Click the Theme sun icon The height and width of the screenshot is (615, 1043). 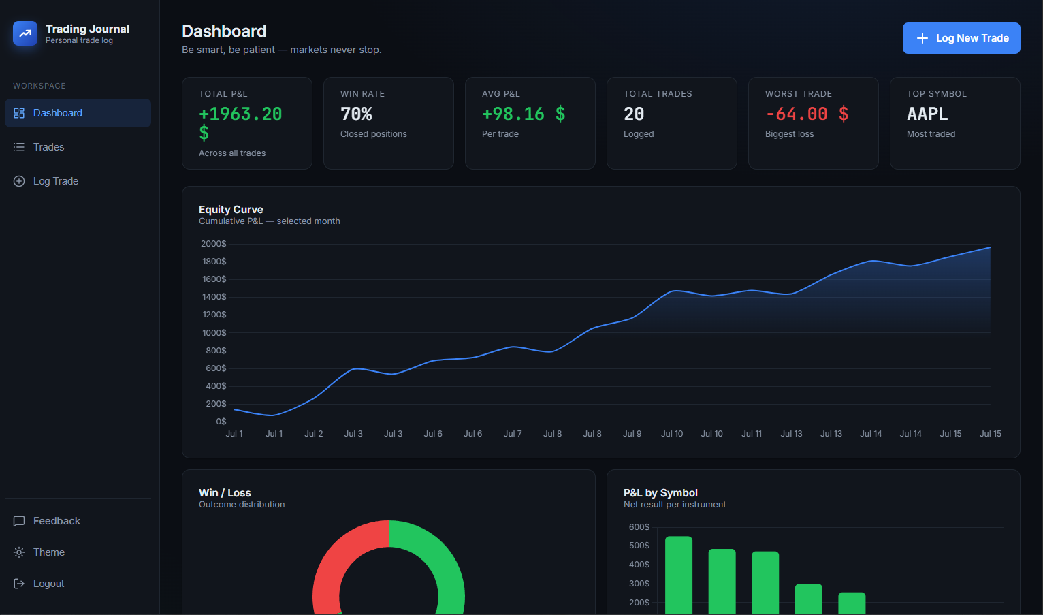click(19, 552)
